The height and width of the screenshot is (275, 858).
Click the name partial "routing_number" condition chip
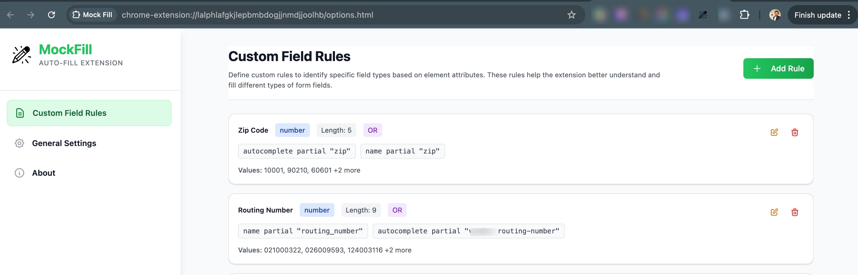click(302, 231)
